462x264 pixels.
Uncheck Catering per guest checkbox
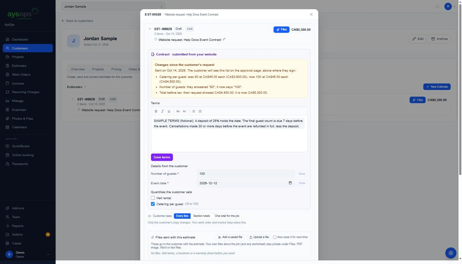[x=153, y=204]
